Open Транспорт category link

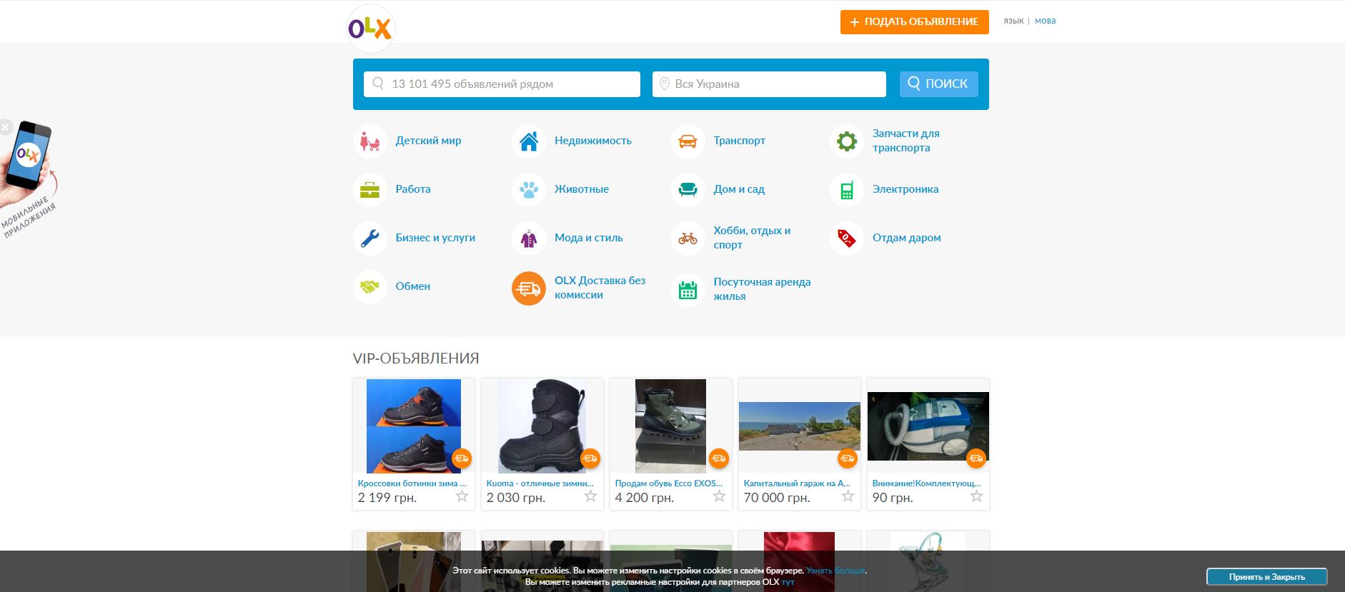click(x=740, y=141)
